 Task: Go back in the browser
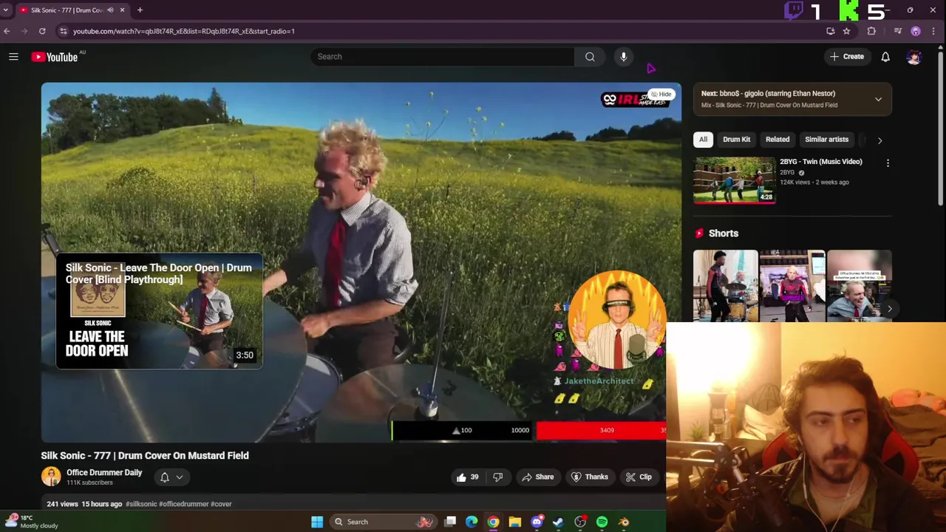click(x=7, y=31)
